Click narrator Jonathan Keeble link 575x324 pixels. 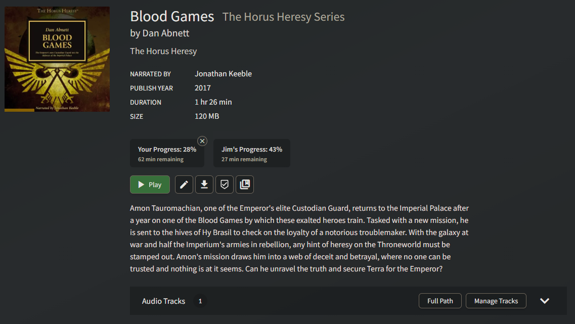(x=224, y=74)
